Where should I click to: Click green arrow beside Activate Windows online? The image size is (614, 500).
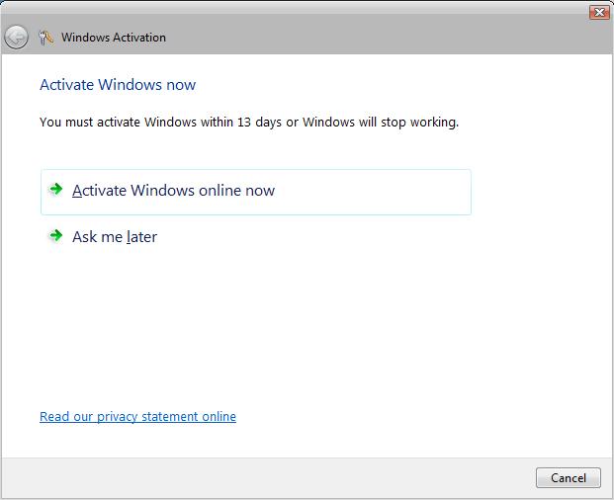[56, 190]
